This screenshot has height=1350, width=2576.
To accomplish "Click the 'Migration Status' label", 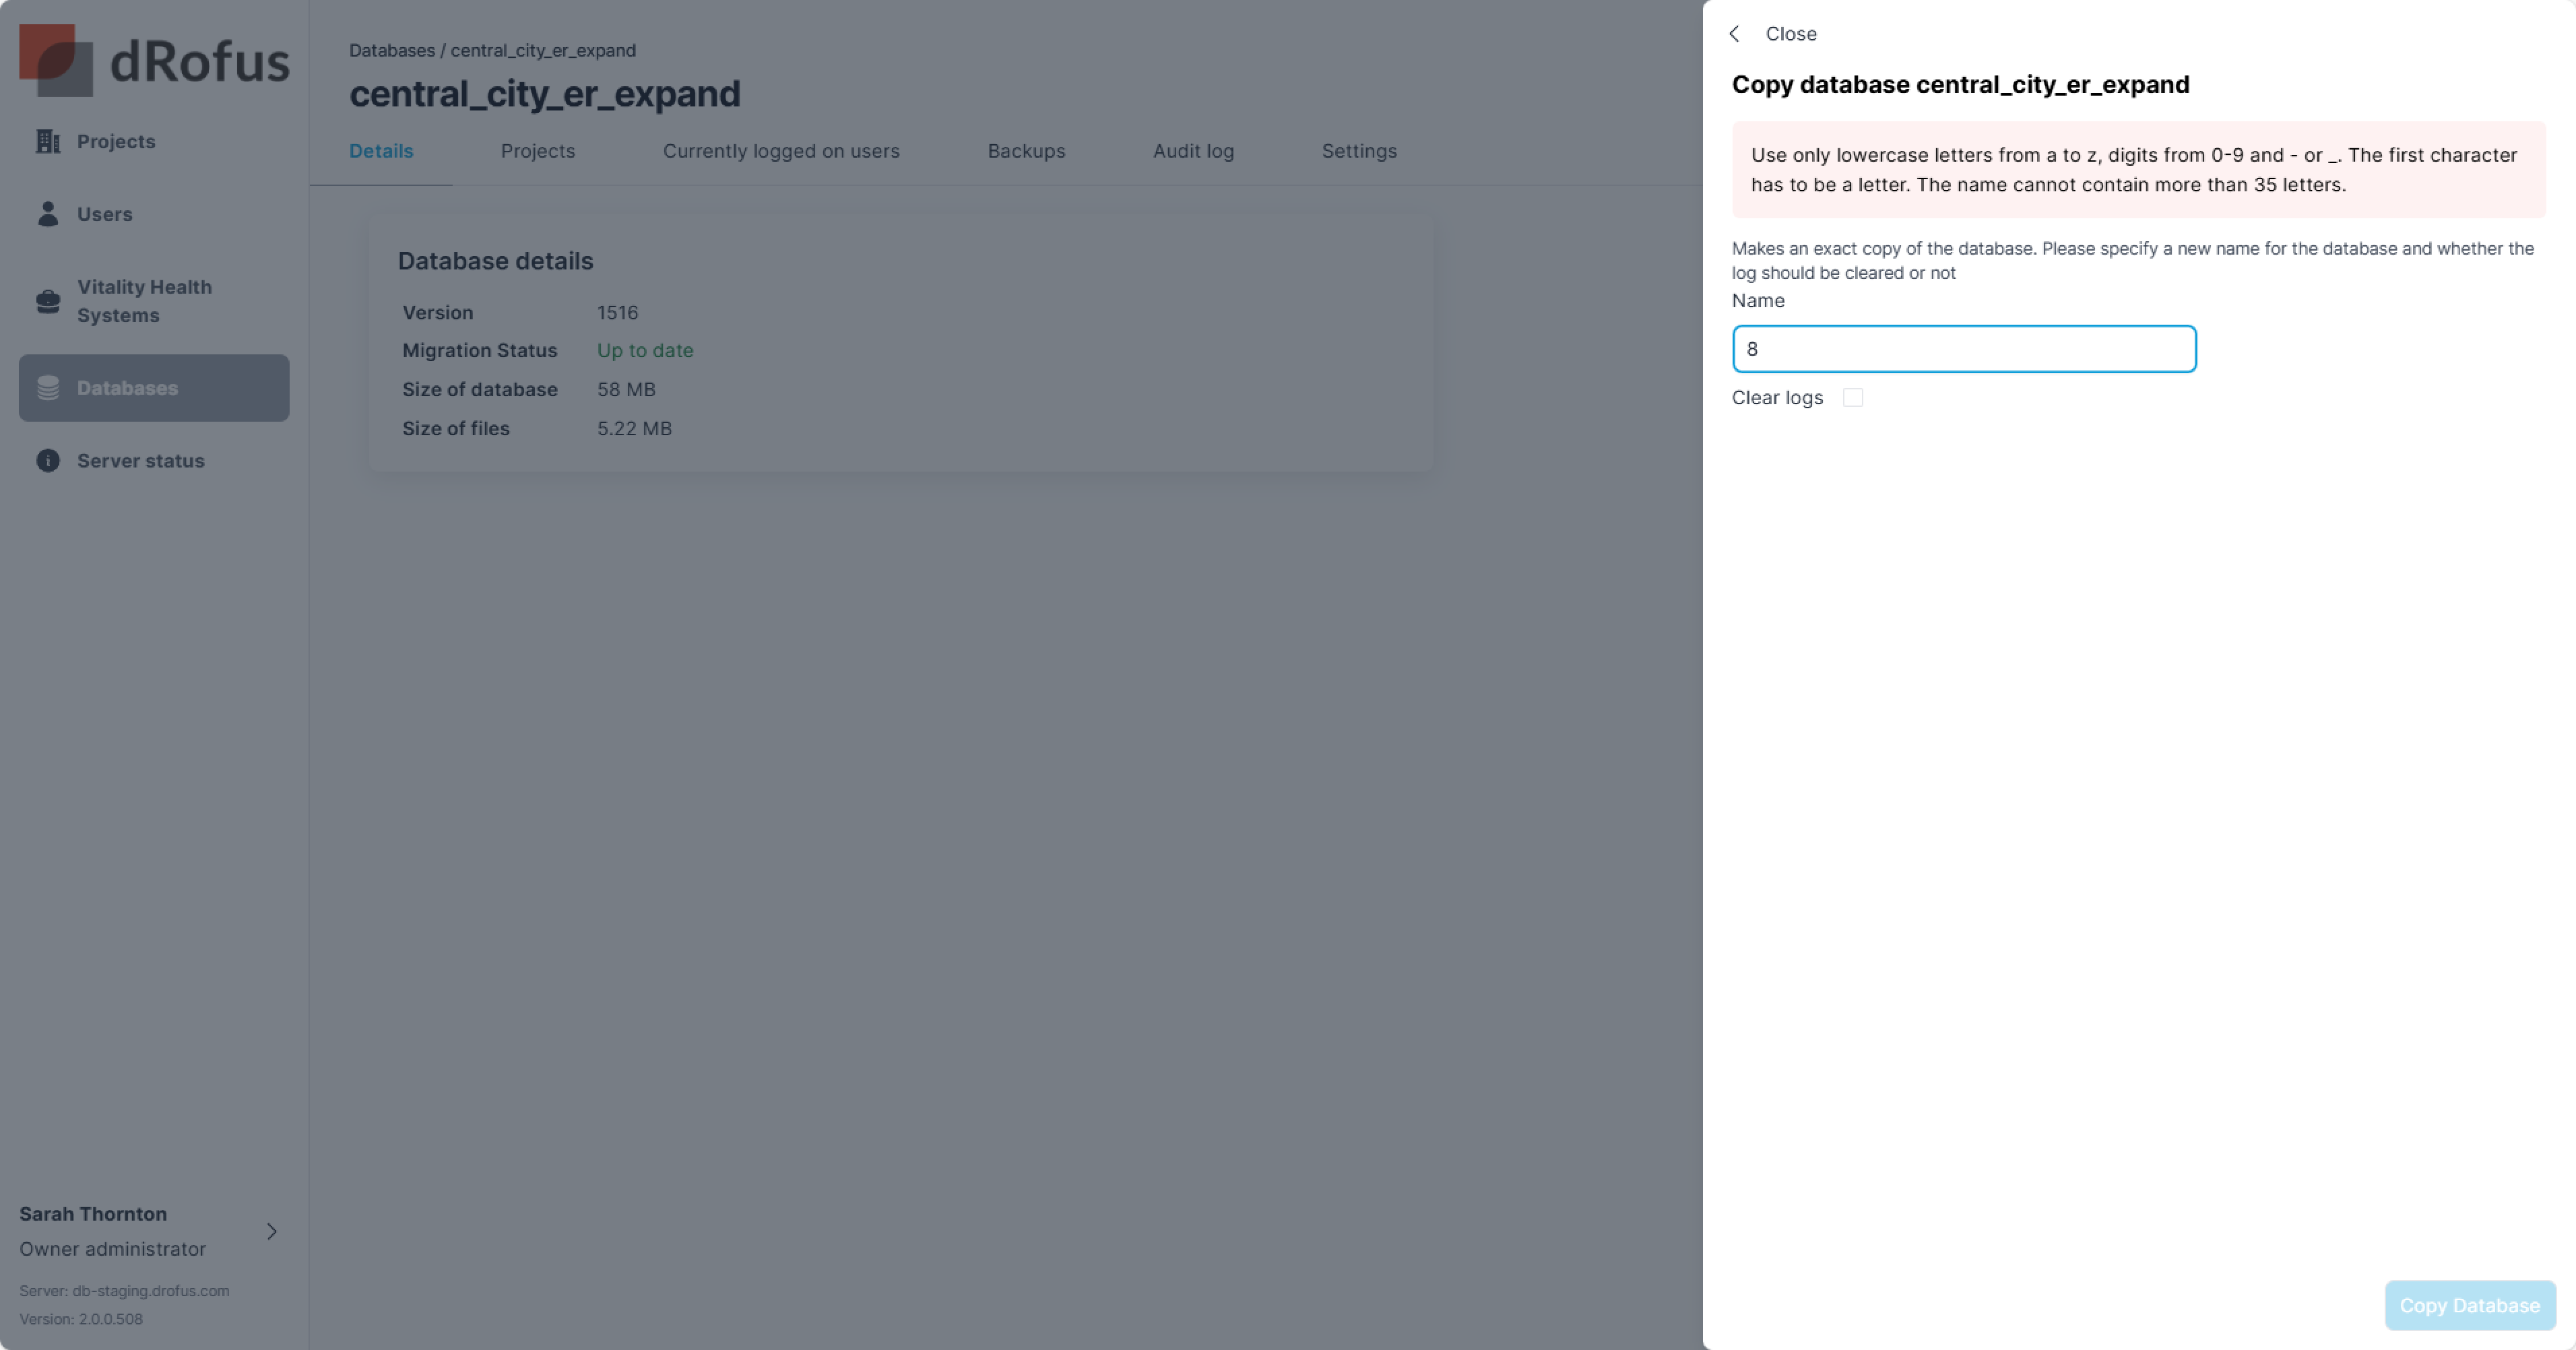I will 479,350.
